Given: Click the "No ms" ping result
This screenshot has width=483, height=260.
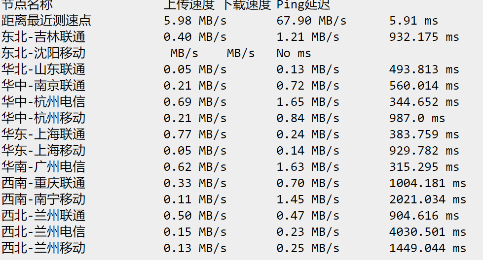Looking at the screenshot, I should point(294,53).
